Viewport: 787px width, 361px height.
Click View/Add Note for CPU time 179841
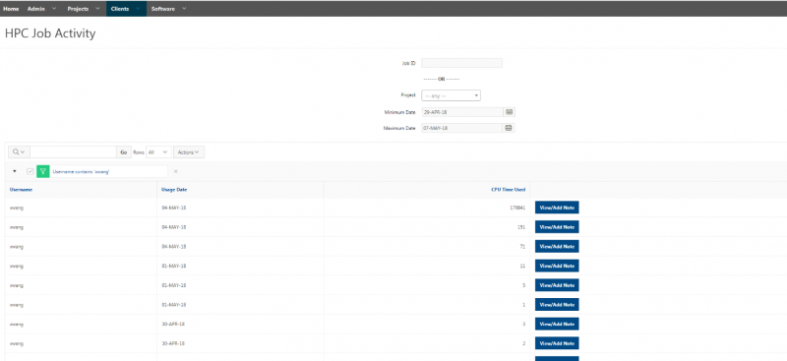point(557,208)
